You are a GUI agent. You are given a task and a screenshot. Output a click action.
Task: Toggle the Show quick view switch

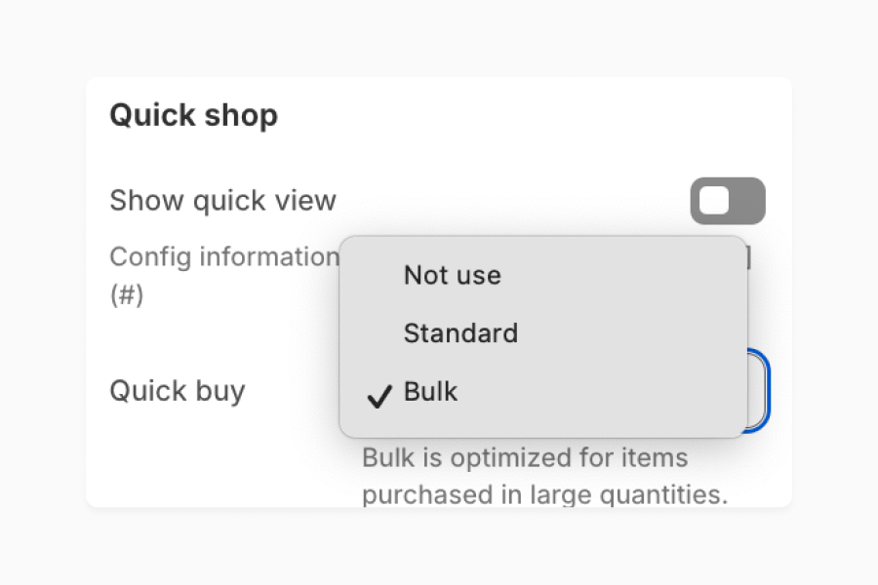pyautogui.click(x=727, y=201)
